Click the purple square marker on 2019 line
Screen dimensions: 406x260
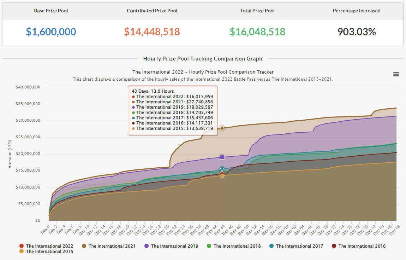(222, 157)
